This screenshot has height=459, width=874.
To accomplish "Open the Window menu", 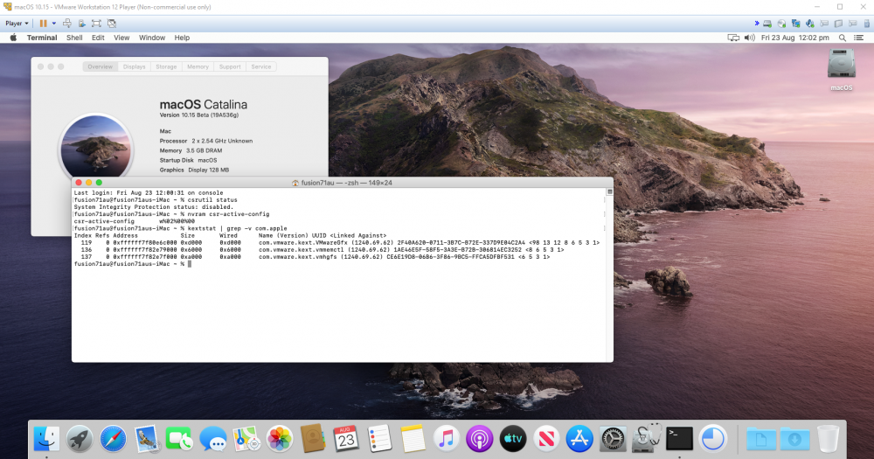I will click(151, 38).
